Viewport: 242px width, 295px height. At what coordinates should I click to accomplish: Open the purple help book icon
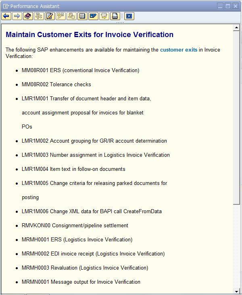pos(28,16)
